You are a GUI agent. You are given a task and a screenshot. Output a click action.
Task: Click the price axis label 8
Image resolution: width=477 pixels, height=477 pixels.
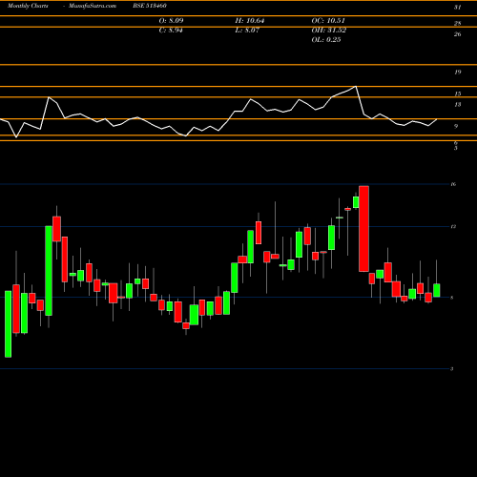452,298
